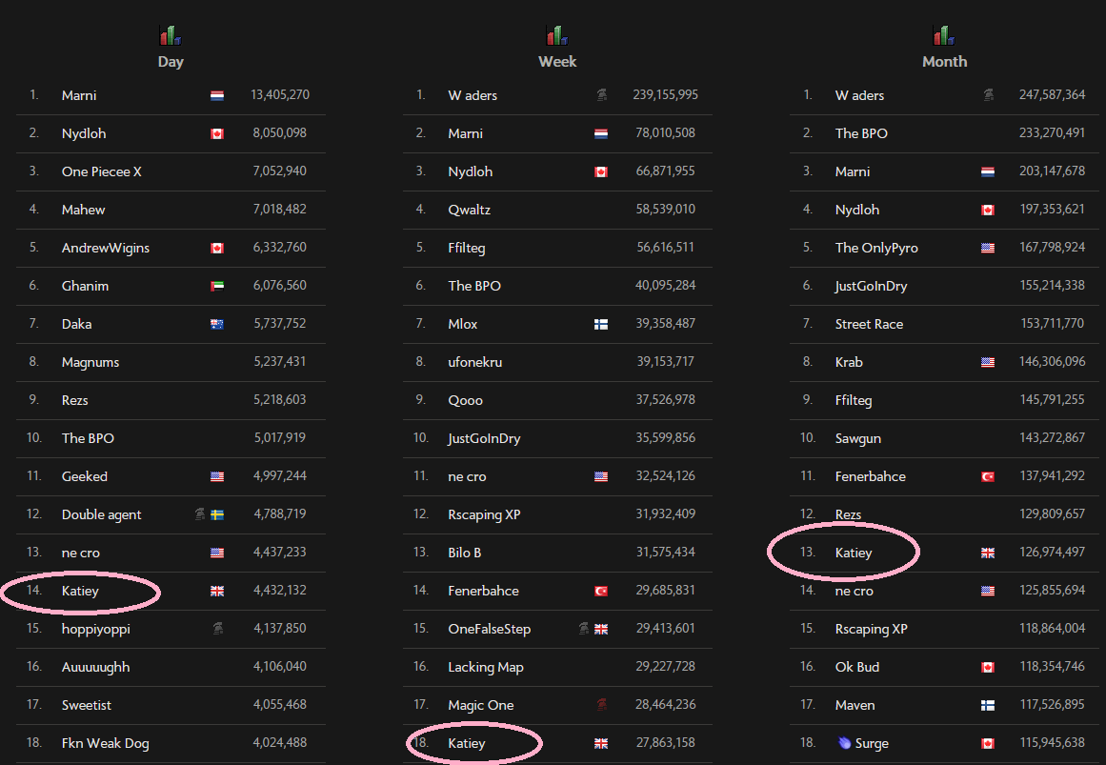
Task: Open Mahew player name
Action: click(x=83, y=210)
